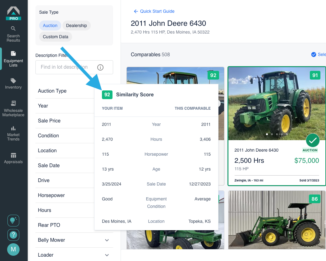Click '3,406' hours value in popup

(x=205, y=139)
